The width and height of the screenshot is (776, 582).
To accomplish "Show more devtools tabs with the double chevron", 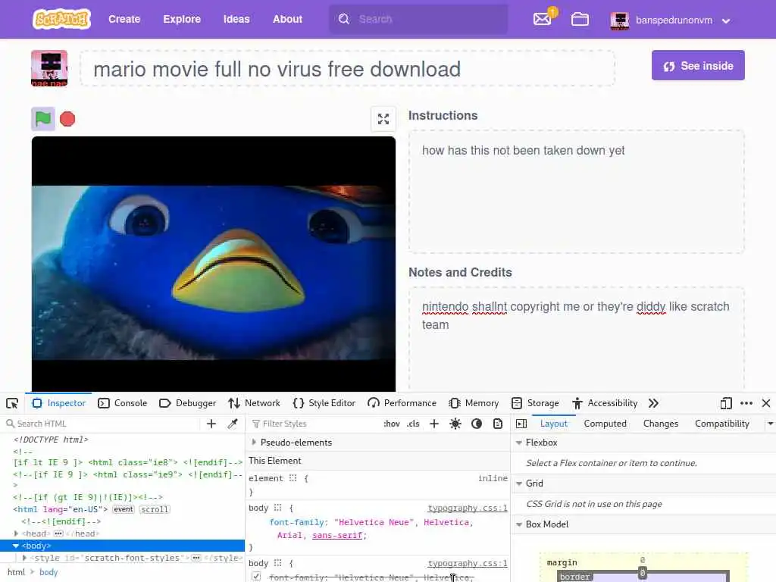I will (653, 403).
